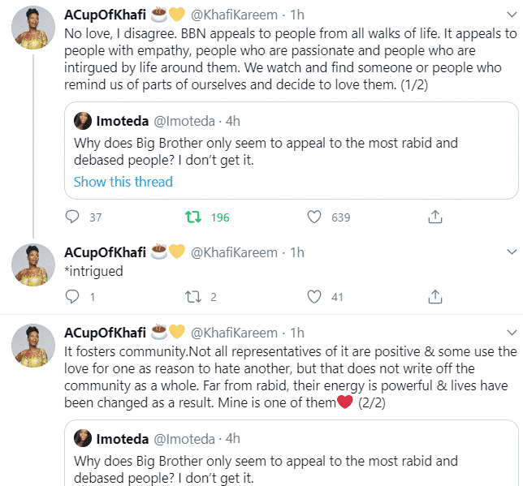Like the '*intrigued' tweet with 41 likes

coord(314,297)
